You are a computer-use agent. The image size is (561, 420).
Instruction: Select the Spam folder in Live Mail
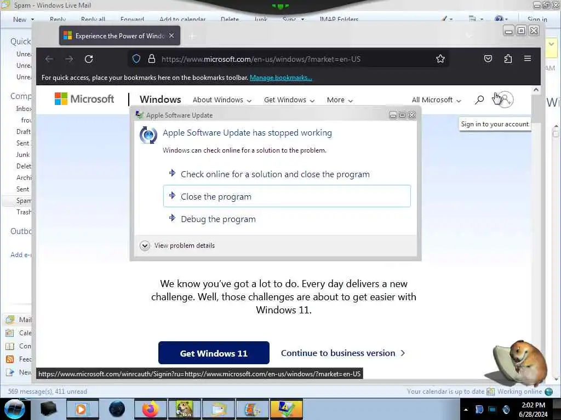tap(24, 201)
